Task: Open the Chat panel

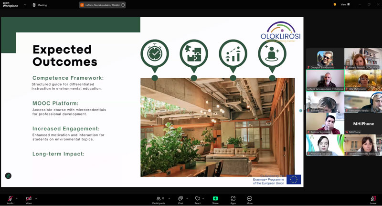Action: (180, 198)
